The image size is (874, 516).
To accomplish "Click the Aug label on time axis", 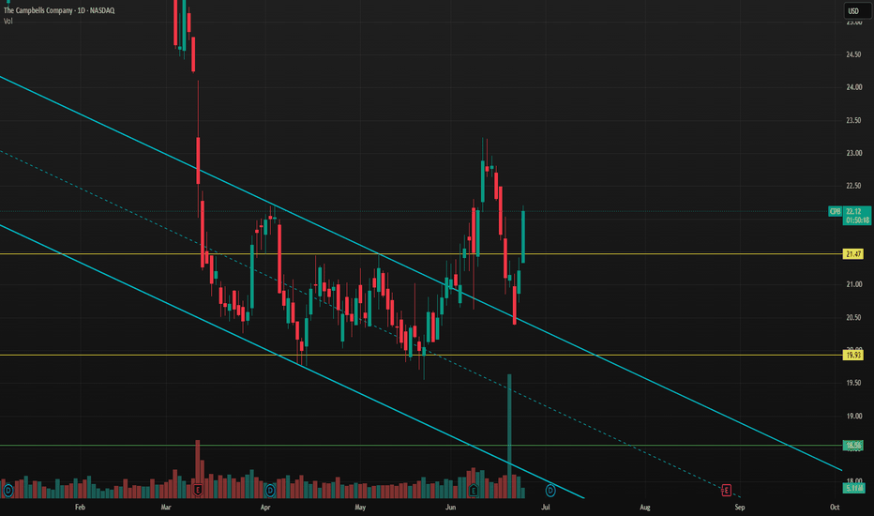I will pyautogui.click(x=645, y=507).
